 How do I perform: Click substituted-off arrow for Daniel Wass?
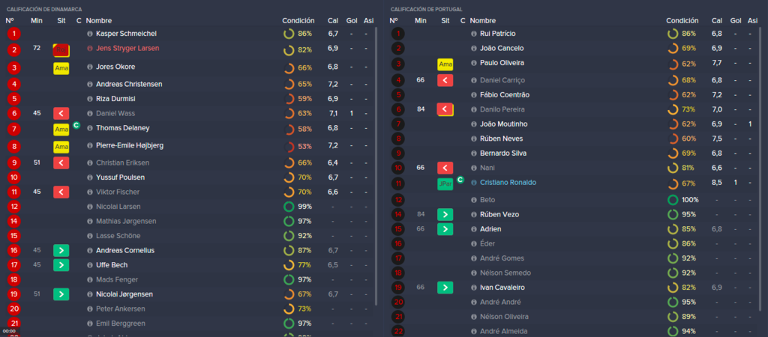pyautogui.click(x=61, y=114)
